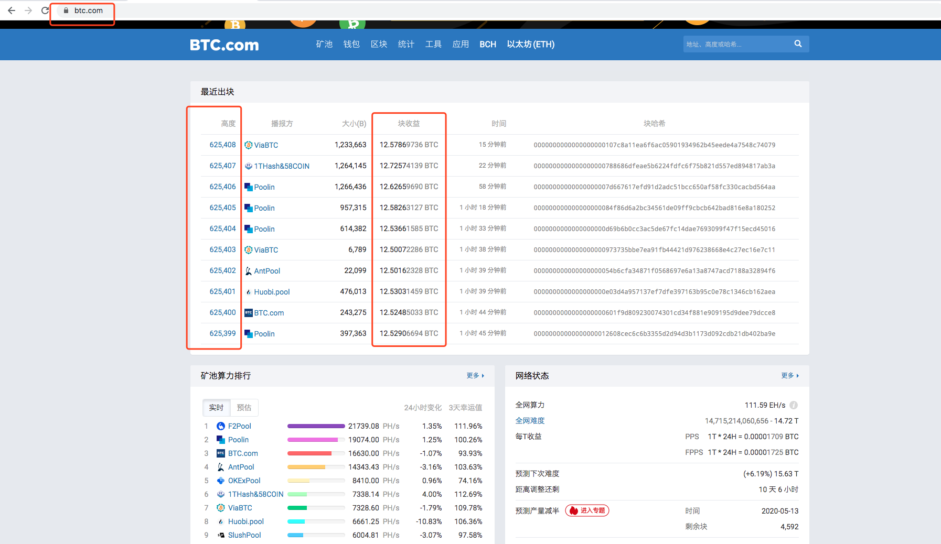Click Poolin icon in block 625,404 row

pos(249,229)
